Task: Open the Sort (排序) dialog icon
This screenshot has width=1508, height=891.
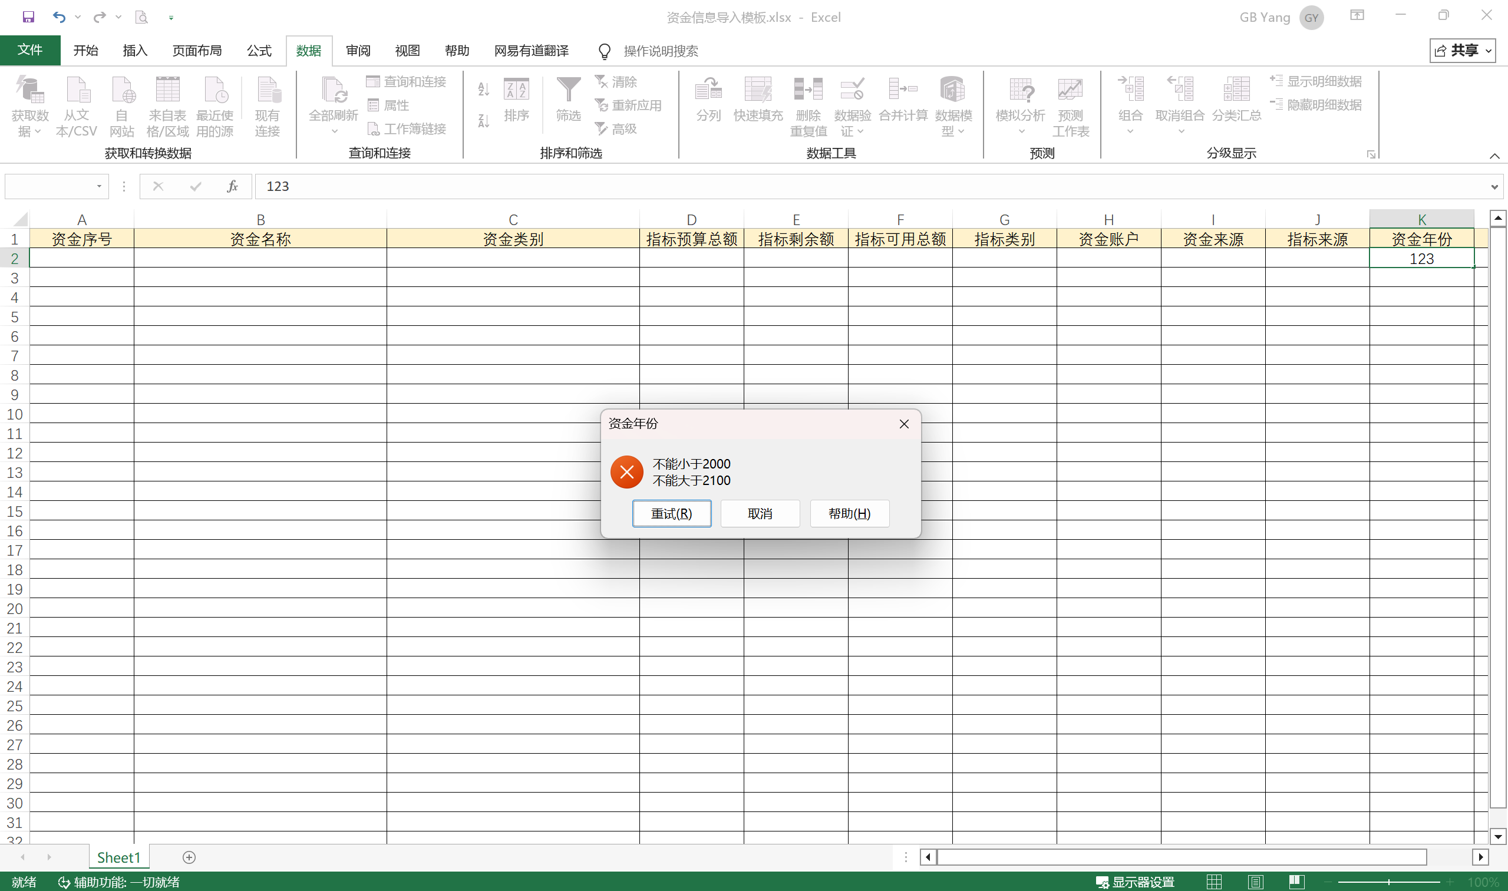Action: point(516,100)
